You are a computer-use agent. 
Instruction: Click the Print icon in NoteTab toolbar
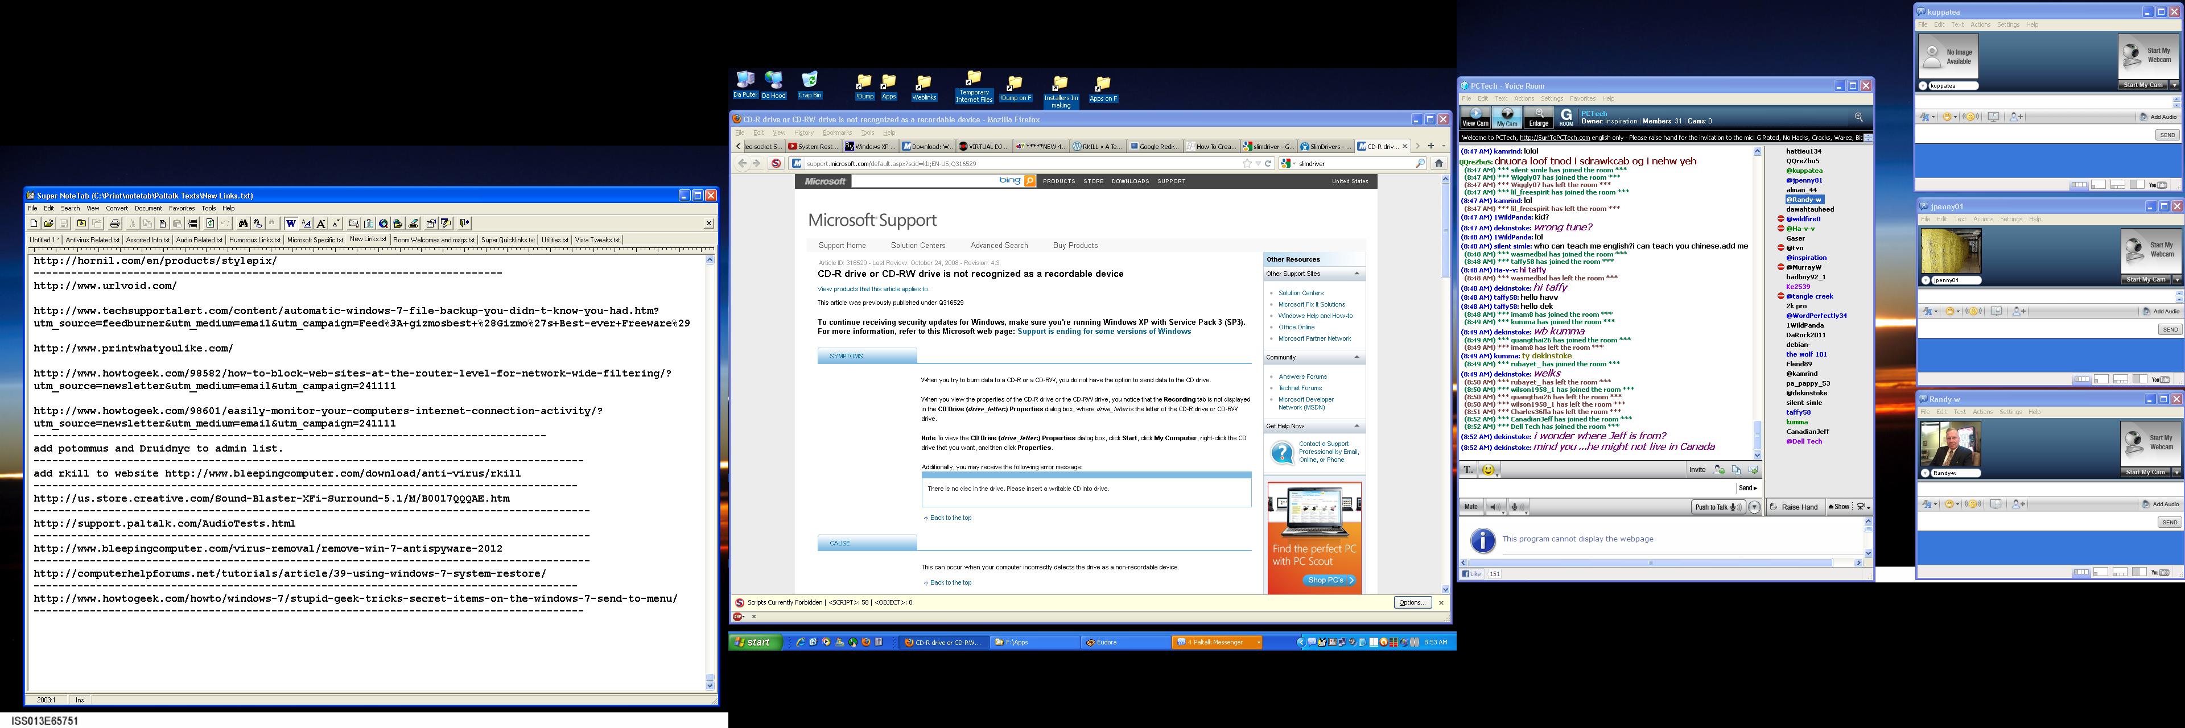pyautogui.click(x=116, y=224)
